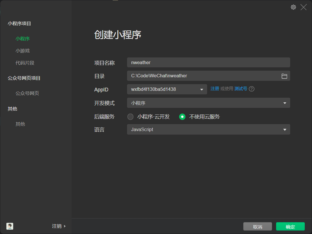Open the 语言 JavaScript dropdown
Image resolution: width=312 pixels, height=234 pixels.
(208, 130)
